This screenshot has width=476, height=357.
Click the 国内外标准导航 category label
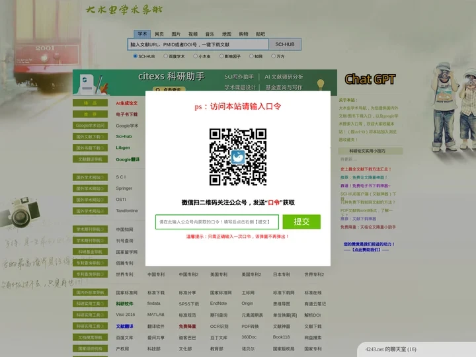[x=90, y=293]
